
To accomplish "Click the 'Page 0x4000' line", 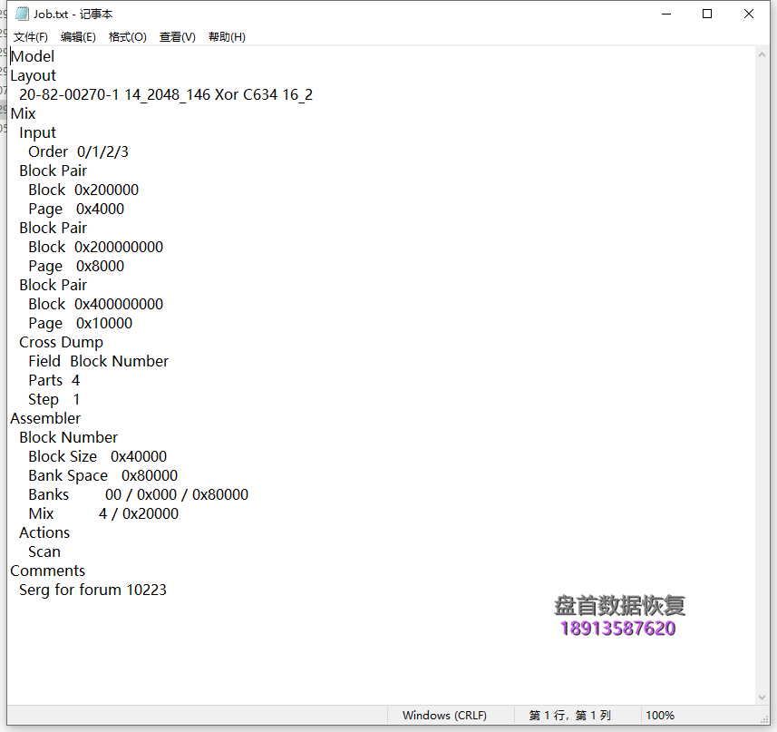I will point(76,210).
